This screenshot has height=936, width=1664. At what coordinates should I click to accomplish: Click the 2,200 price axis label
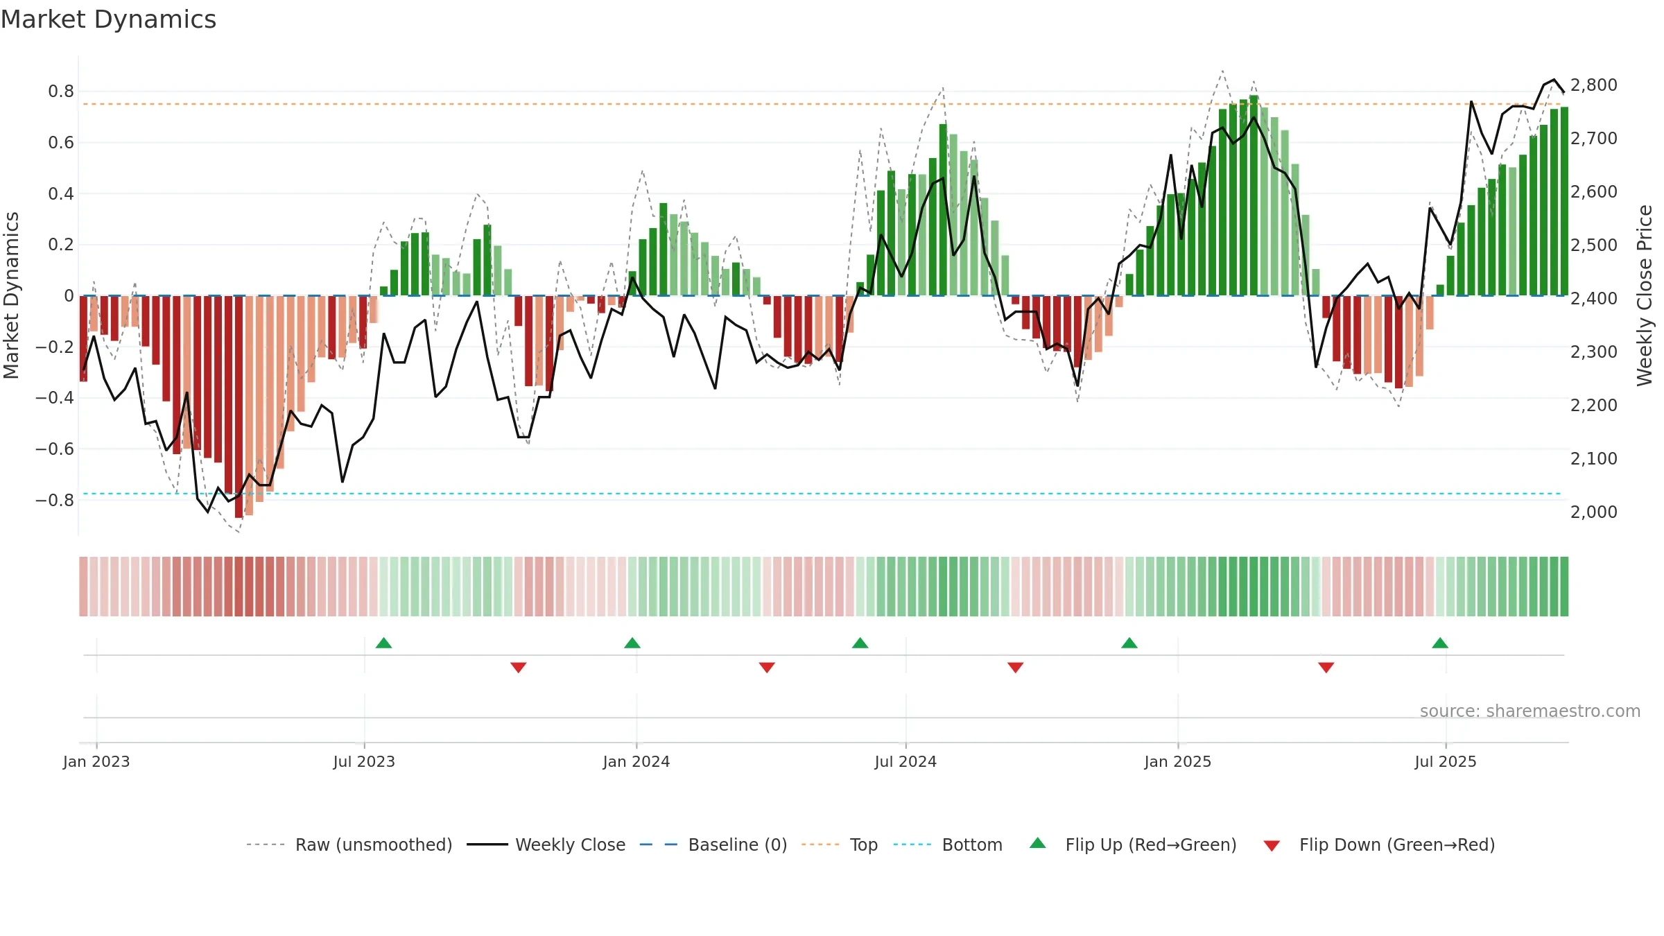(1593, 405)
